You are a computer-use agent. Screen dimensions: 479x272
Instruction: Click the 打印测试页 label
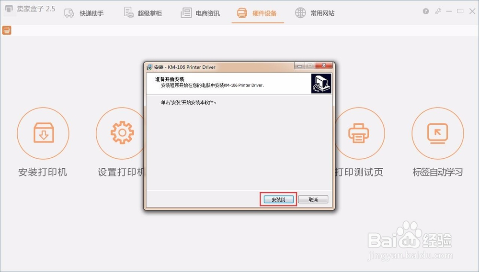(x=359, y=172)
